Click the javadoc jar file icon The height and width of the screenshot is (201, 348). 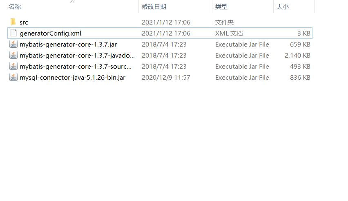click(x=13, y=55)
